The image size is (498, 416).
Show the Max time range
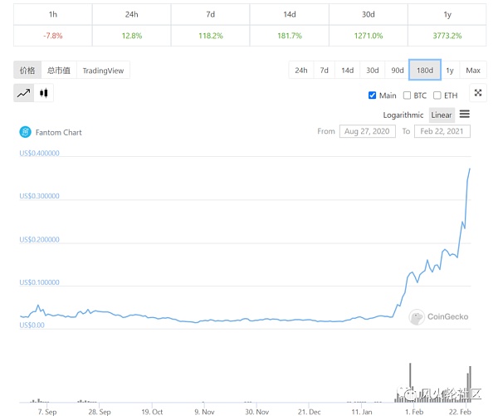point(472,71)
